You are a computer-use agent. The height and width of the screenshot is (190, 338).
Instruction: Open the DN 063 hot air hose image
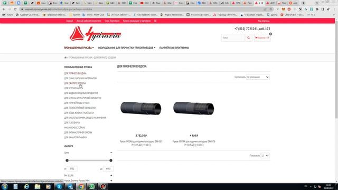click(141, 108)
